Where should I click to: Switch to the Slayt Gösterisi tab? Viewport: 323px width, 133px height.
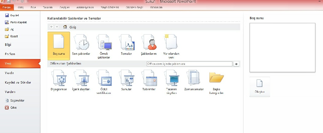110,7
